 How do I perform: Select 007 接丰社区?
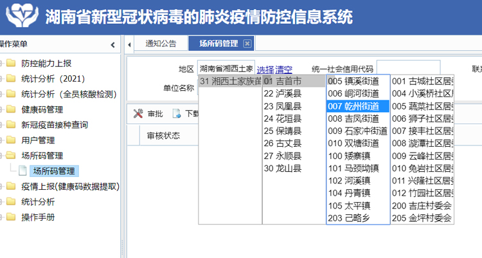tap(422, 131)
